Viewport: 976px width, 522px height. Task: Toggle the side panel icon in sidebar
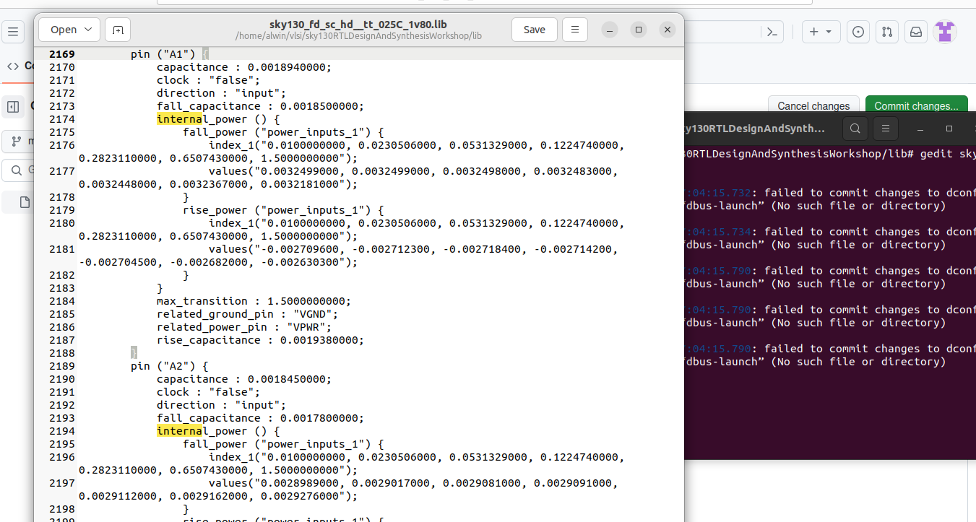[x=13, y=106]
